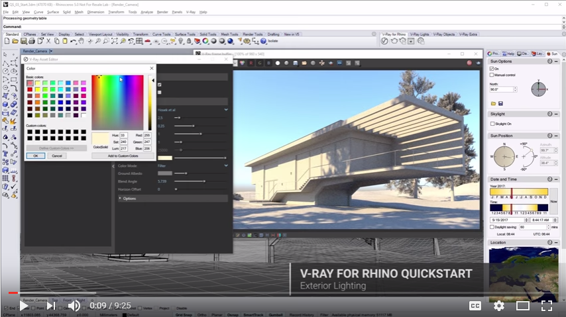Screen dimensions: 566x317
Task: Click the Help question mark globe icon
Action: coord(264,41)
